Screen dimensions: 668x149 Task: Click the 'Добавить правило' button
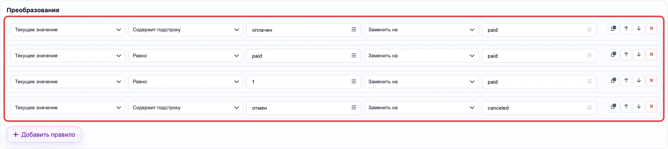pyautogui.click(x=44, y=134)
